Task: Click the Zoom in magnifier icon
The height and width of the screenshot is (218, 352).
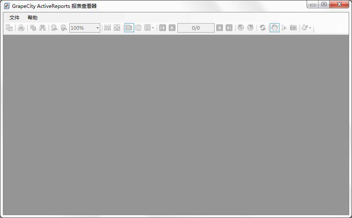Action: 64,28
